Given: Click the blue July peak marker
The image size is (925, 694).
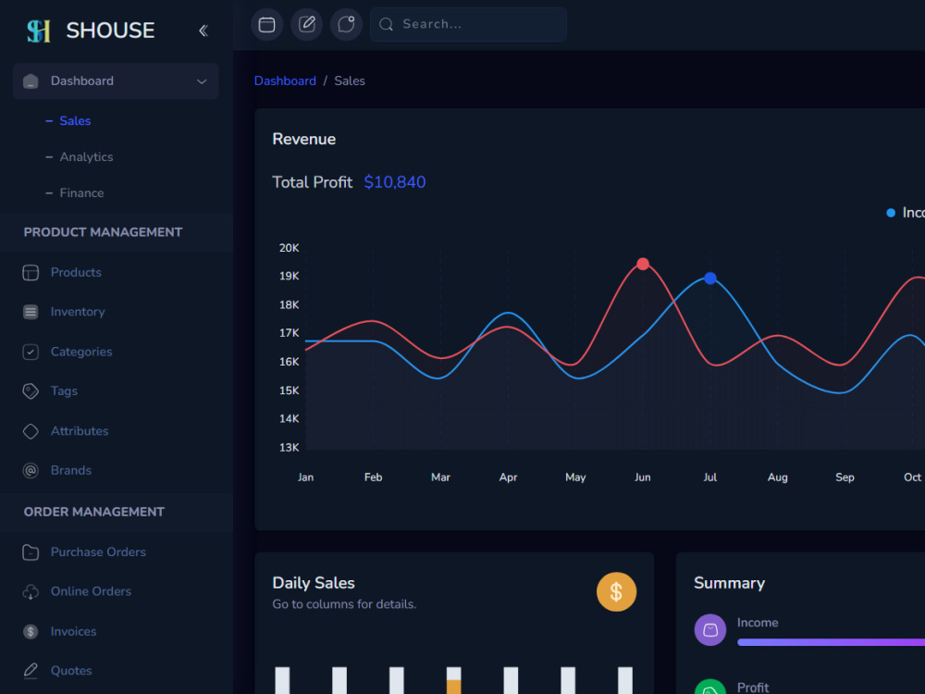Looking at the screenshot, I should point(710,278).
